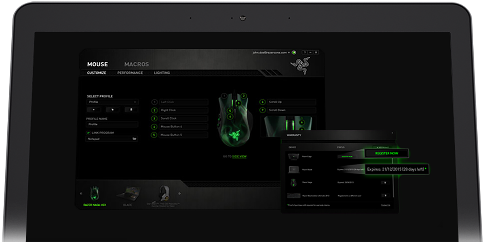Expand the account email dropdown arrow

289,52
